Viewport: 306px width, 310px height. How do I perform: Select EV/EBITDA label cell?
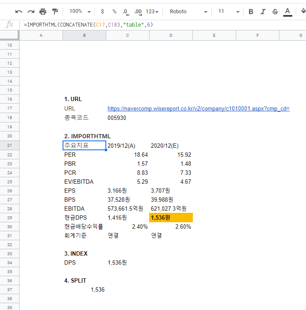84,182
